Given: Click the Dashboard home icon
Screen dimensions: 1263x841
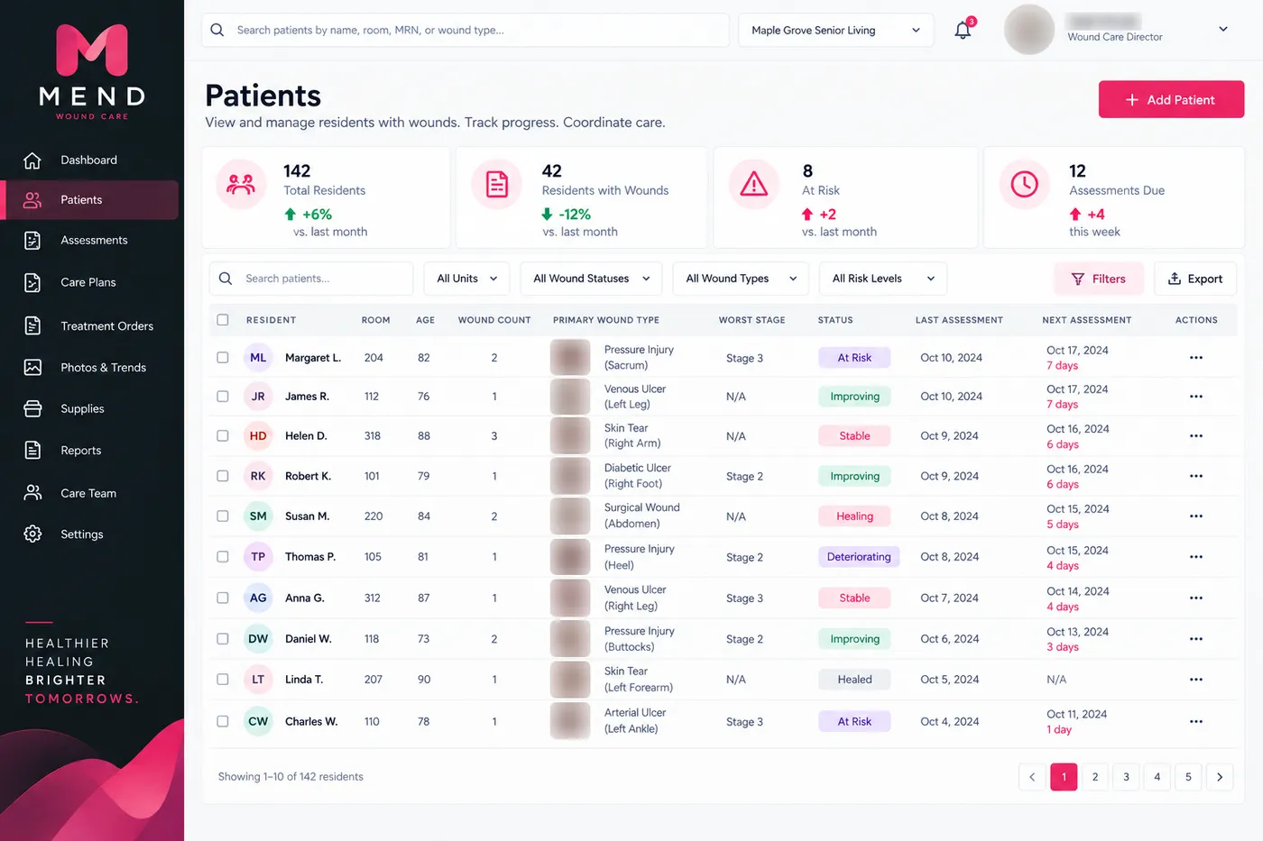Looking at the screenshot, I should tap(32, 160).
